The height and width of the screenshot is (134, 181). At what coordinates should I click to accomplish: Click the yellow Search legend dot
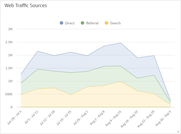106,23
